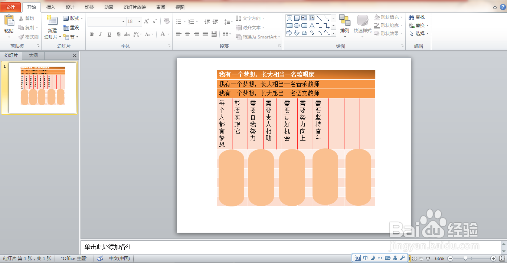The image size is (507, 263).
Task: Click the Paste icon
Action: click(9, 21)
